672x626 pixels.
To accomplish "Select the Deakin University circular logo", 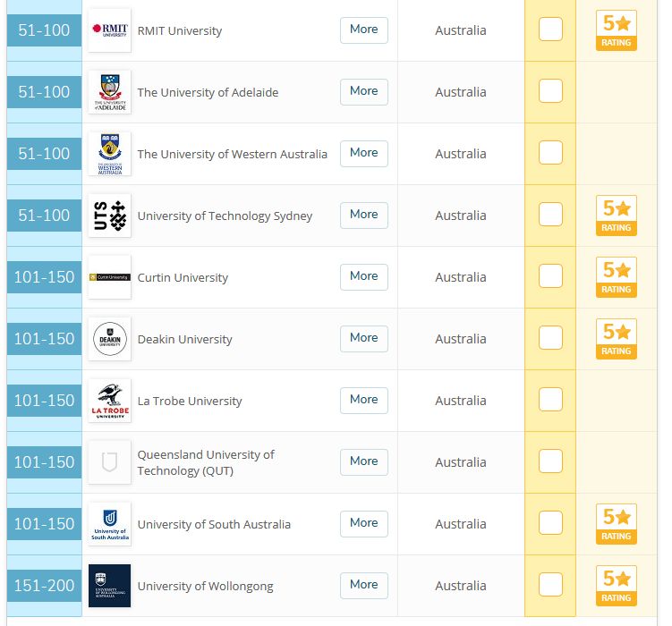I will pyautogui.click(x=109, y=339).
